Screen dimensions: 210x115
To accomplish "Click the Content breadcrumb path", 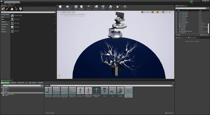I will [34, 83].
